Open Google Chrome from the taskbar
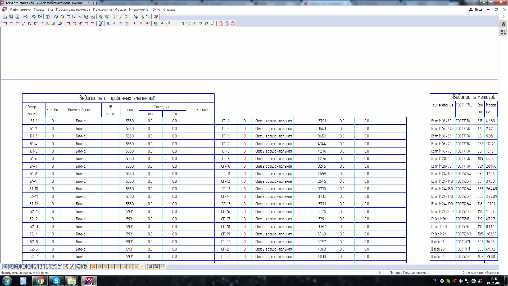Viewport: 508px width, 286px height. (40, 281)
